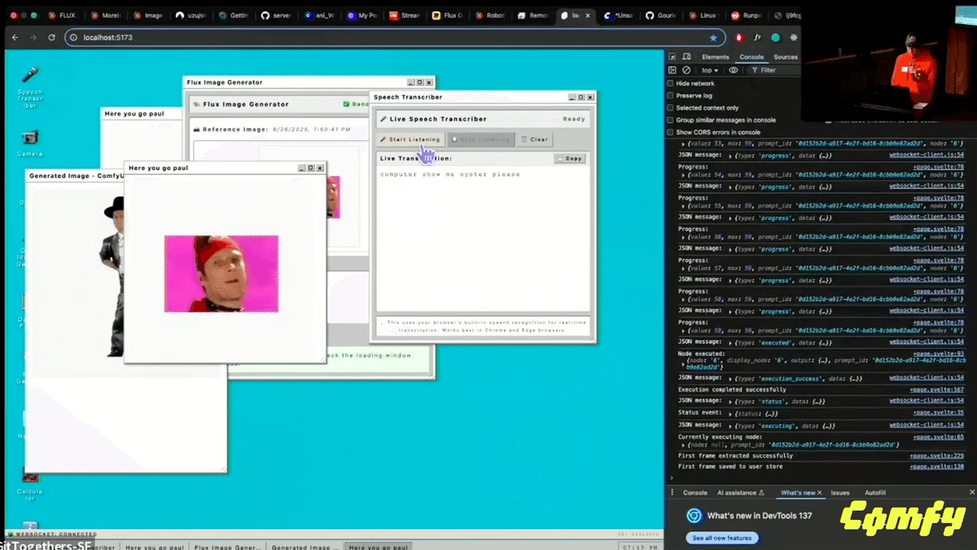Click the red bandana image thumbnail
The width and height of the screenshot is (977, 550).
tap(221, 274)
